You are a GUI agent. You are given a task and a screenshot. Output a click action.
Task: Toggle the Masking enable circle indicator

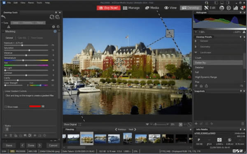(x=55, y=32)
